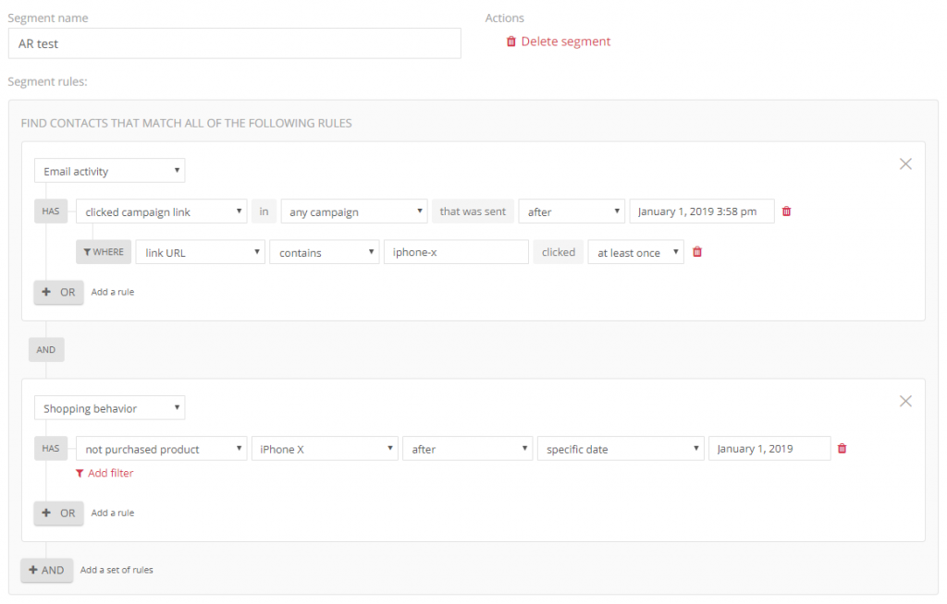
Task: Click the 'Segment name' label
Action: [x=48, y=18]
